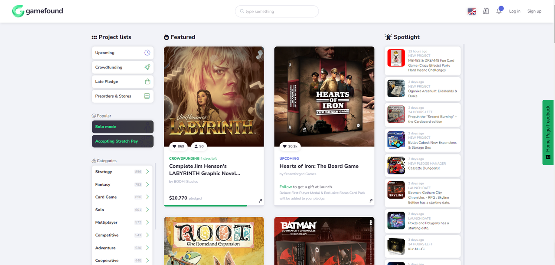This screenshot has width=555, height=265.
Task: Click the store icon beside Preorders & Stores
Action: (147, 96)
